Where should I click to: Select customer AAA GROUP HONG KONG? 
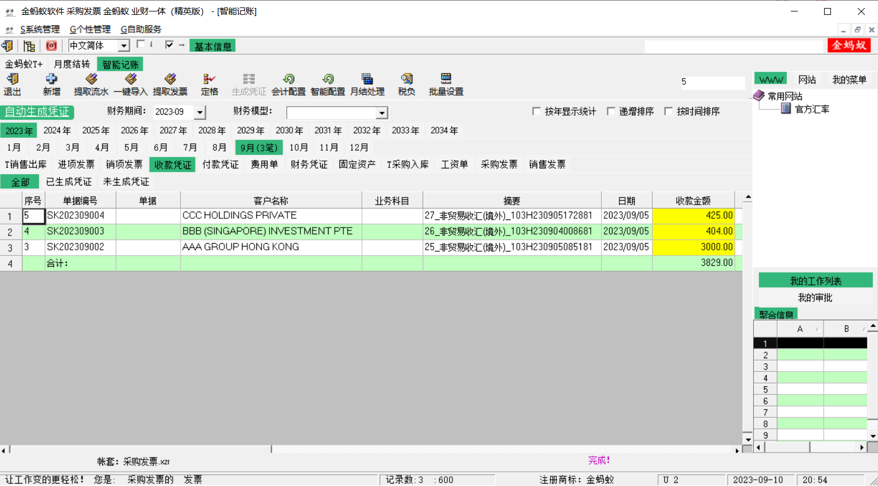[x=271, y=247]
